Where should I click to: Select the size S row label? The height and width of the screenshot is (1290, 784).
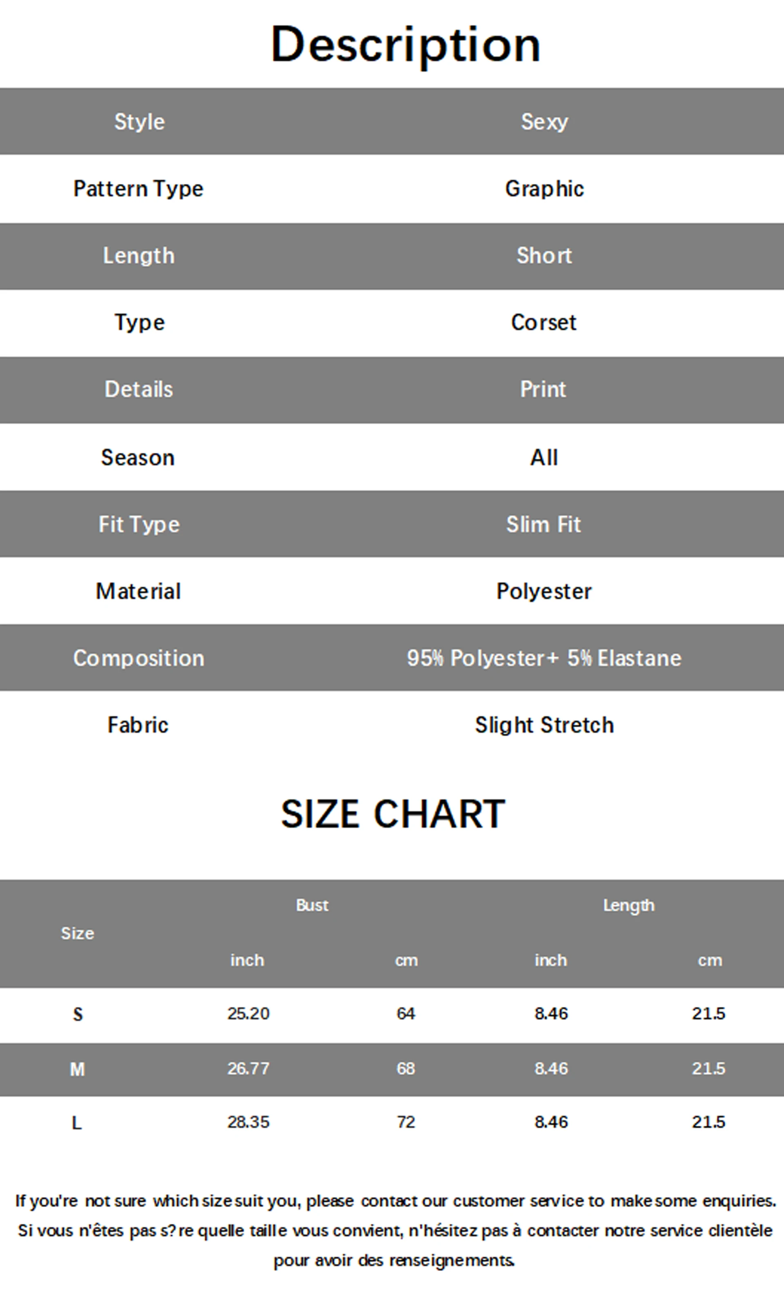click(x=78, y=1015)
